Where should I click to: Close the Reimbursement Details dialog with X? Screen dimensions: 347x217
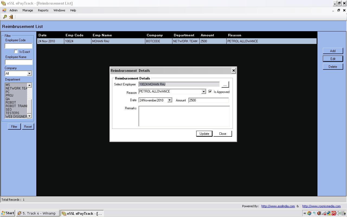[x=233, y=71]
